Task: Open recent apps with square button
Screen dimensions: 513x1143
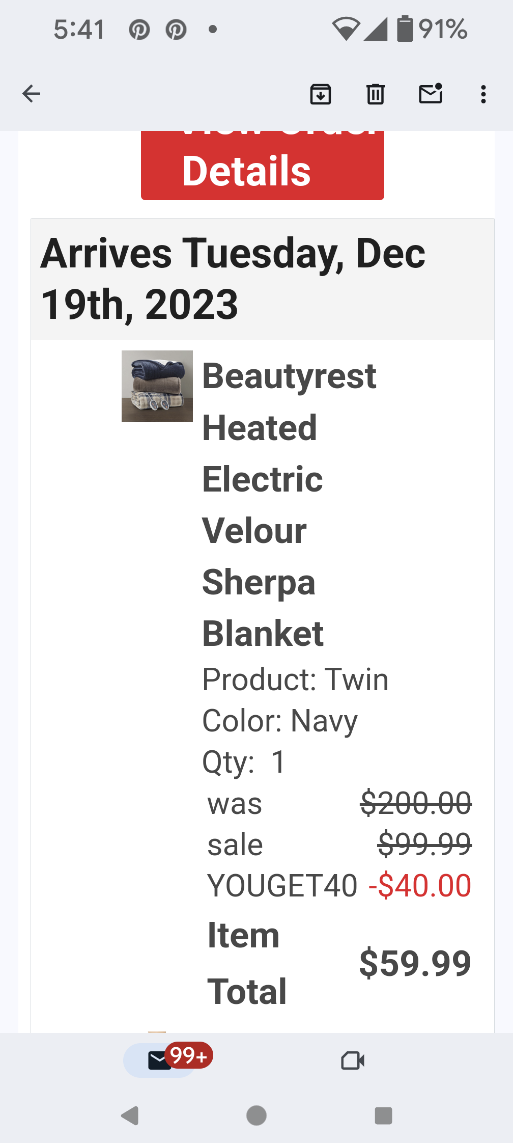Action: click(383, 1115)
